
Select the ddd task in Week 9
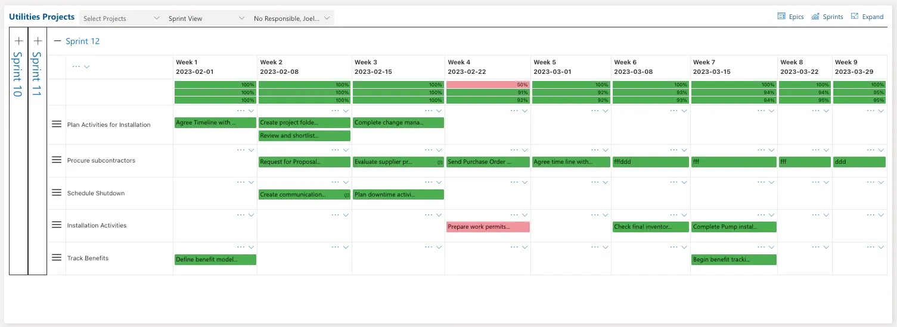(x=859, y=162)
